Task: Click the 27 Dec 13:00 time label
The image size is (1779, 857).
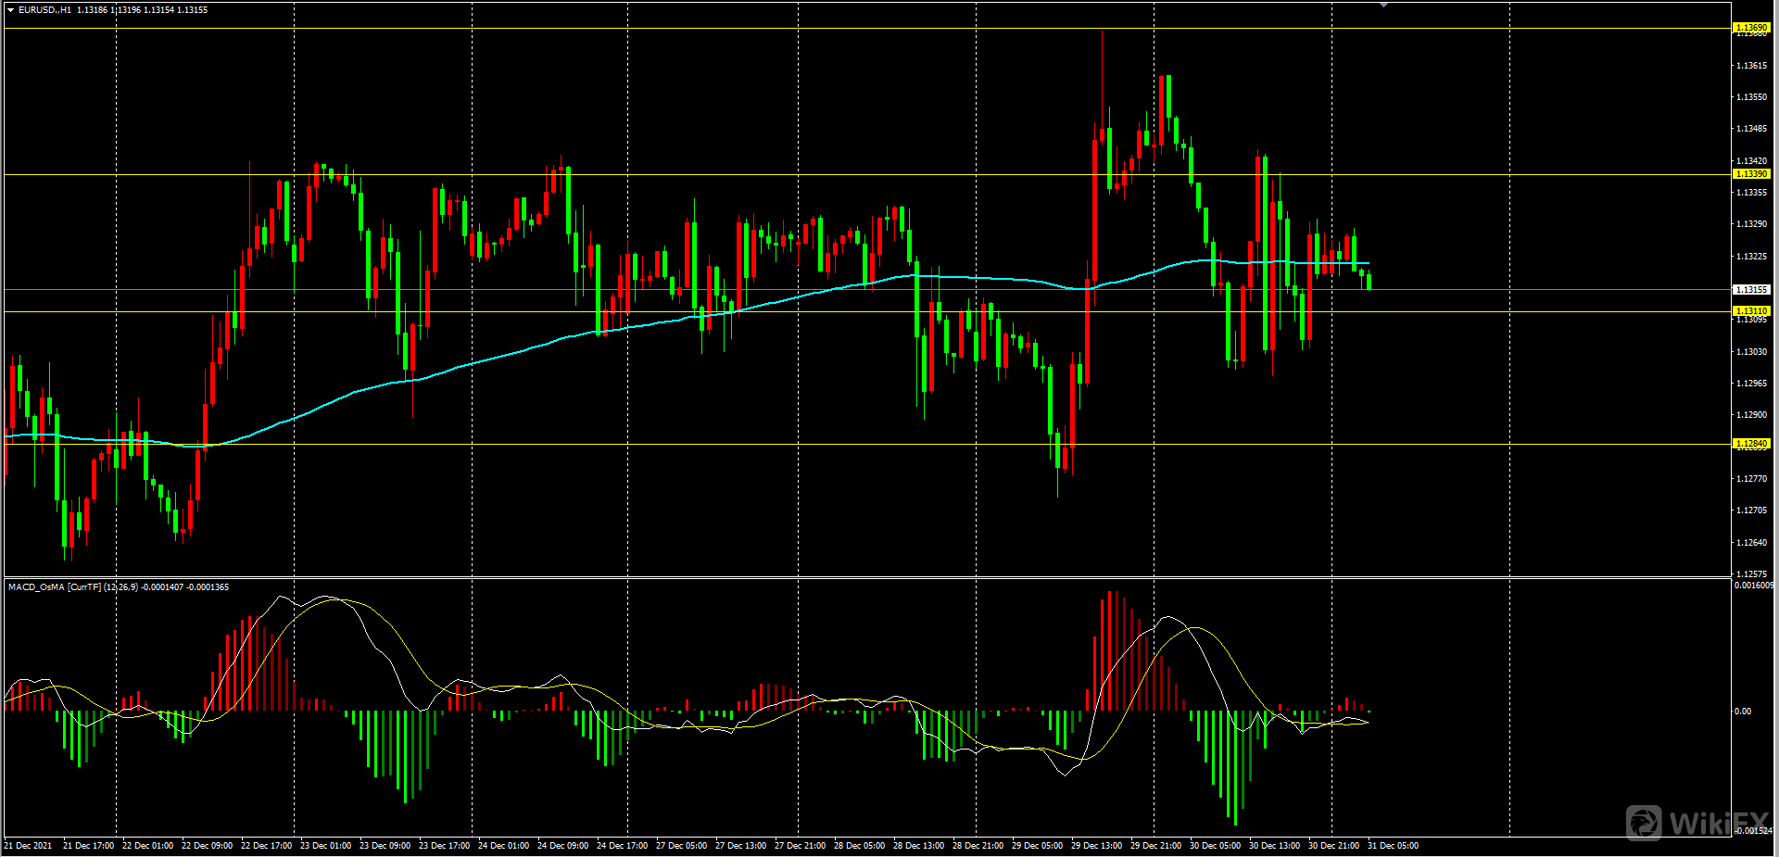Action: pyautogui.click(x=740, y=846)
